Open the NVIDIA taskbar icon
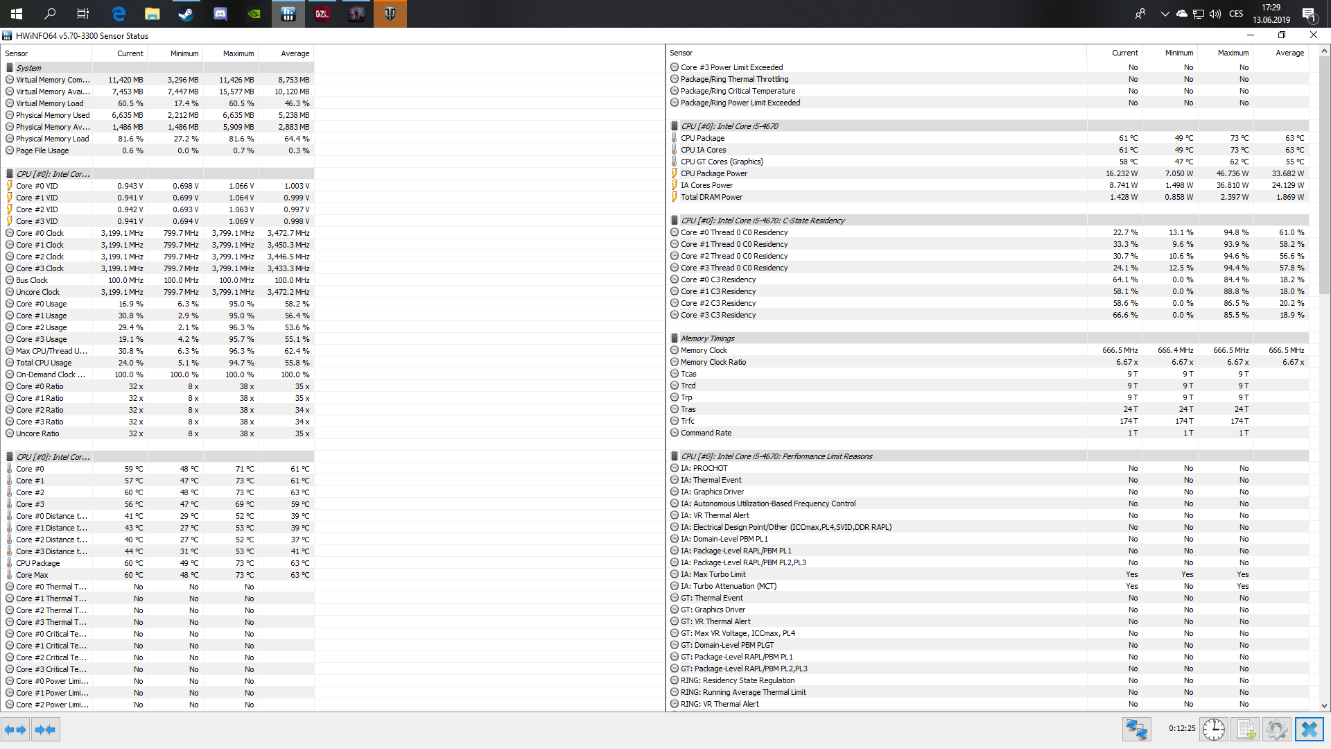The height and width of the screenshot is (749, 1331). 254,14
